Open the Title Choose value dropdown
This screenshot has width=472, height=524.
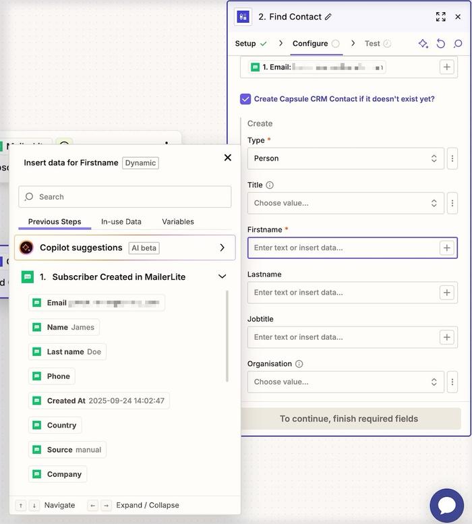point(345,203)
